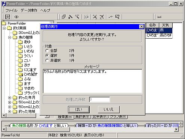Select the うぐい folder in tree
The image size is (185, 139).
pyautogui.click(x=28, y=56)
